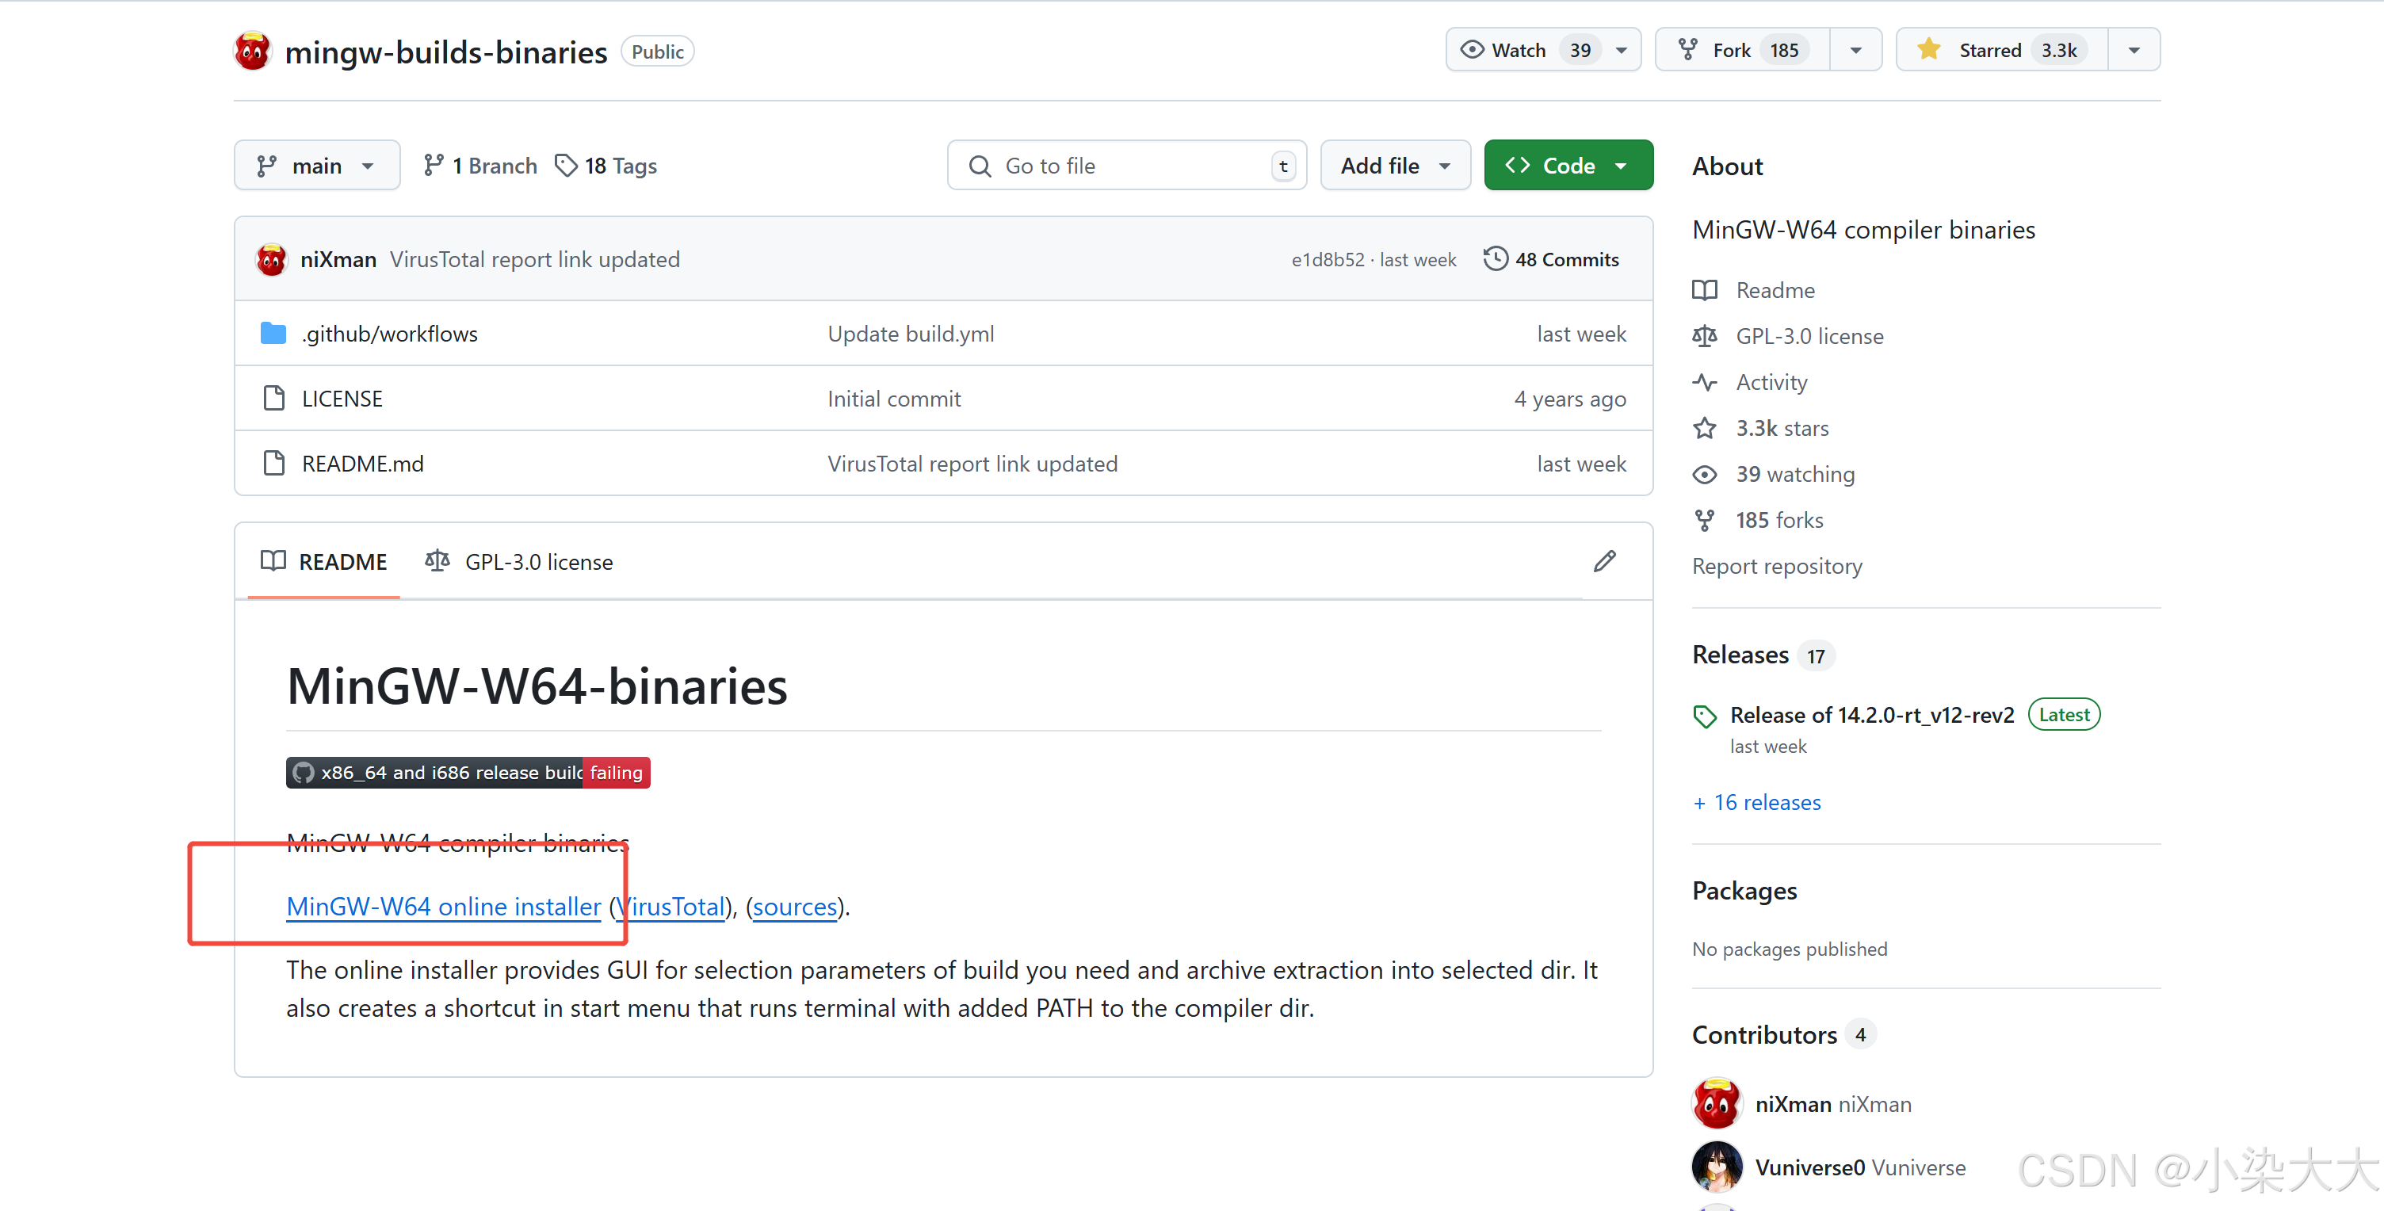This screenshot has height=1211, width=2384.
Task: Open the Add file dropdown
Action: click(x=1394, y=166)
